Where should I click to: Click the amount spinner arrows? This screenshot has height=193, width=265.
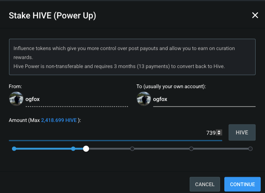point(219,132)
